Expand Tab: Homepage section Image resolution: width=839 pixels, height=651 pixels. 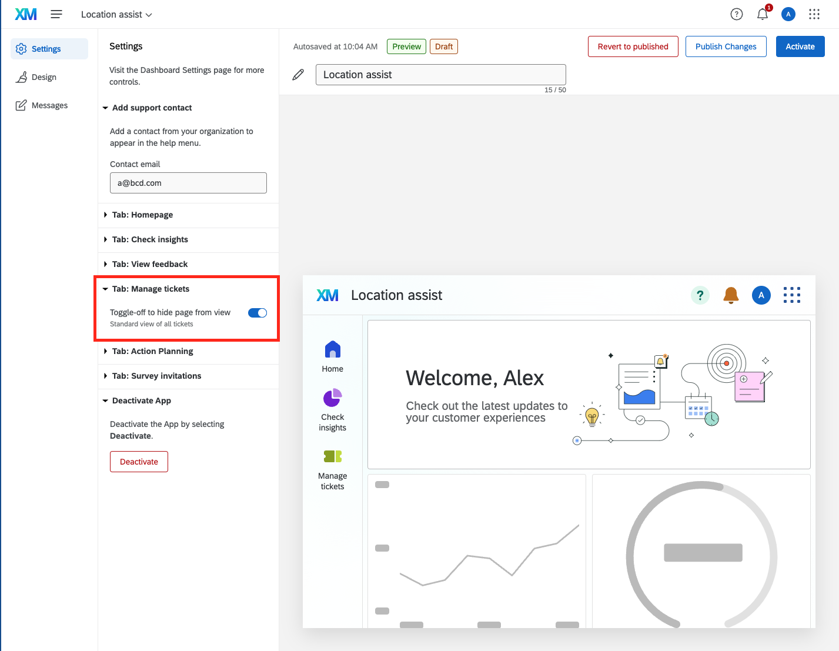pos(188,215)
